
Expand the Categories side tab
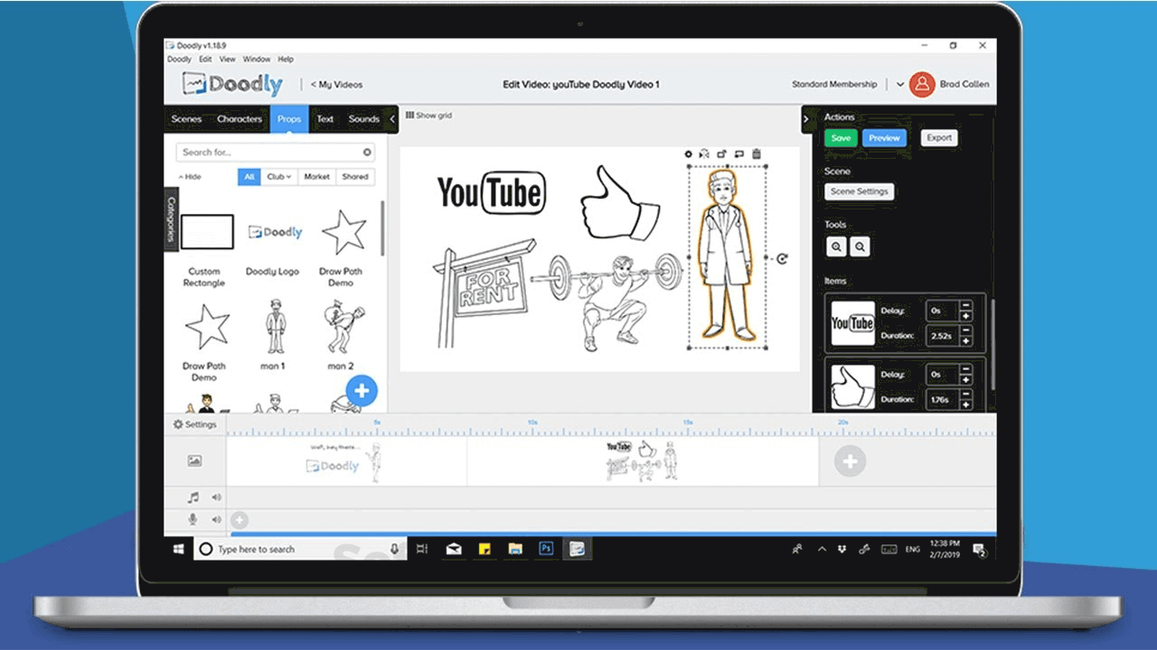[171, 220]
